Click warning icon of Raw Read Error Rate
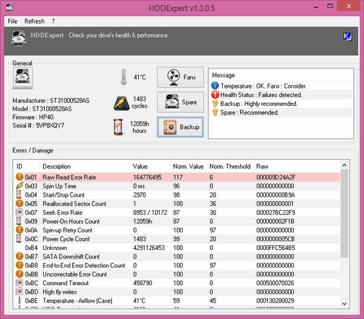Viewport: 364px width, 319px height. (x=19, y=177)
